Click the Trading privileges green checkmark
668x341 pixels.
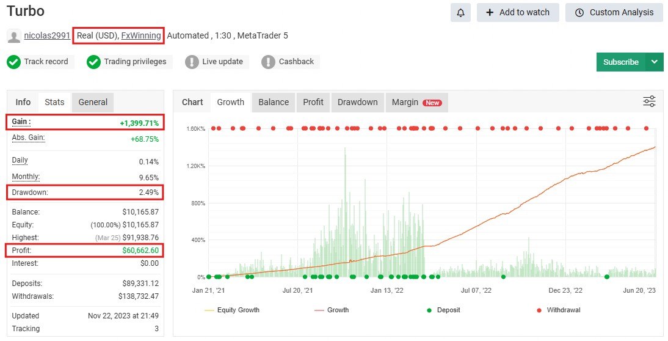point(93,62)
